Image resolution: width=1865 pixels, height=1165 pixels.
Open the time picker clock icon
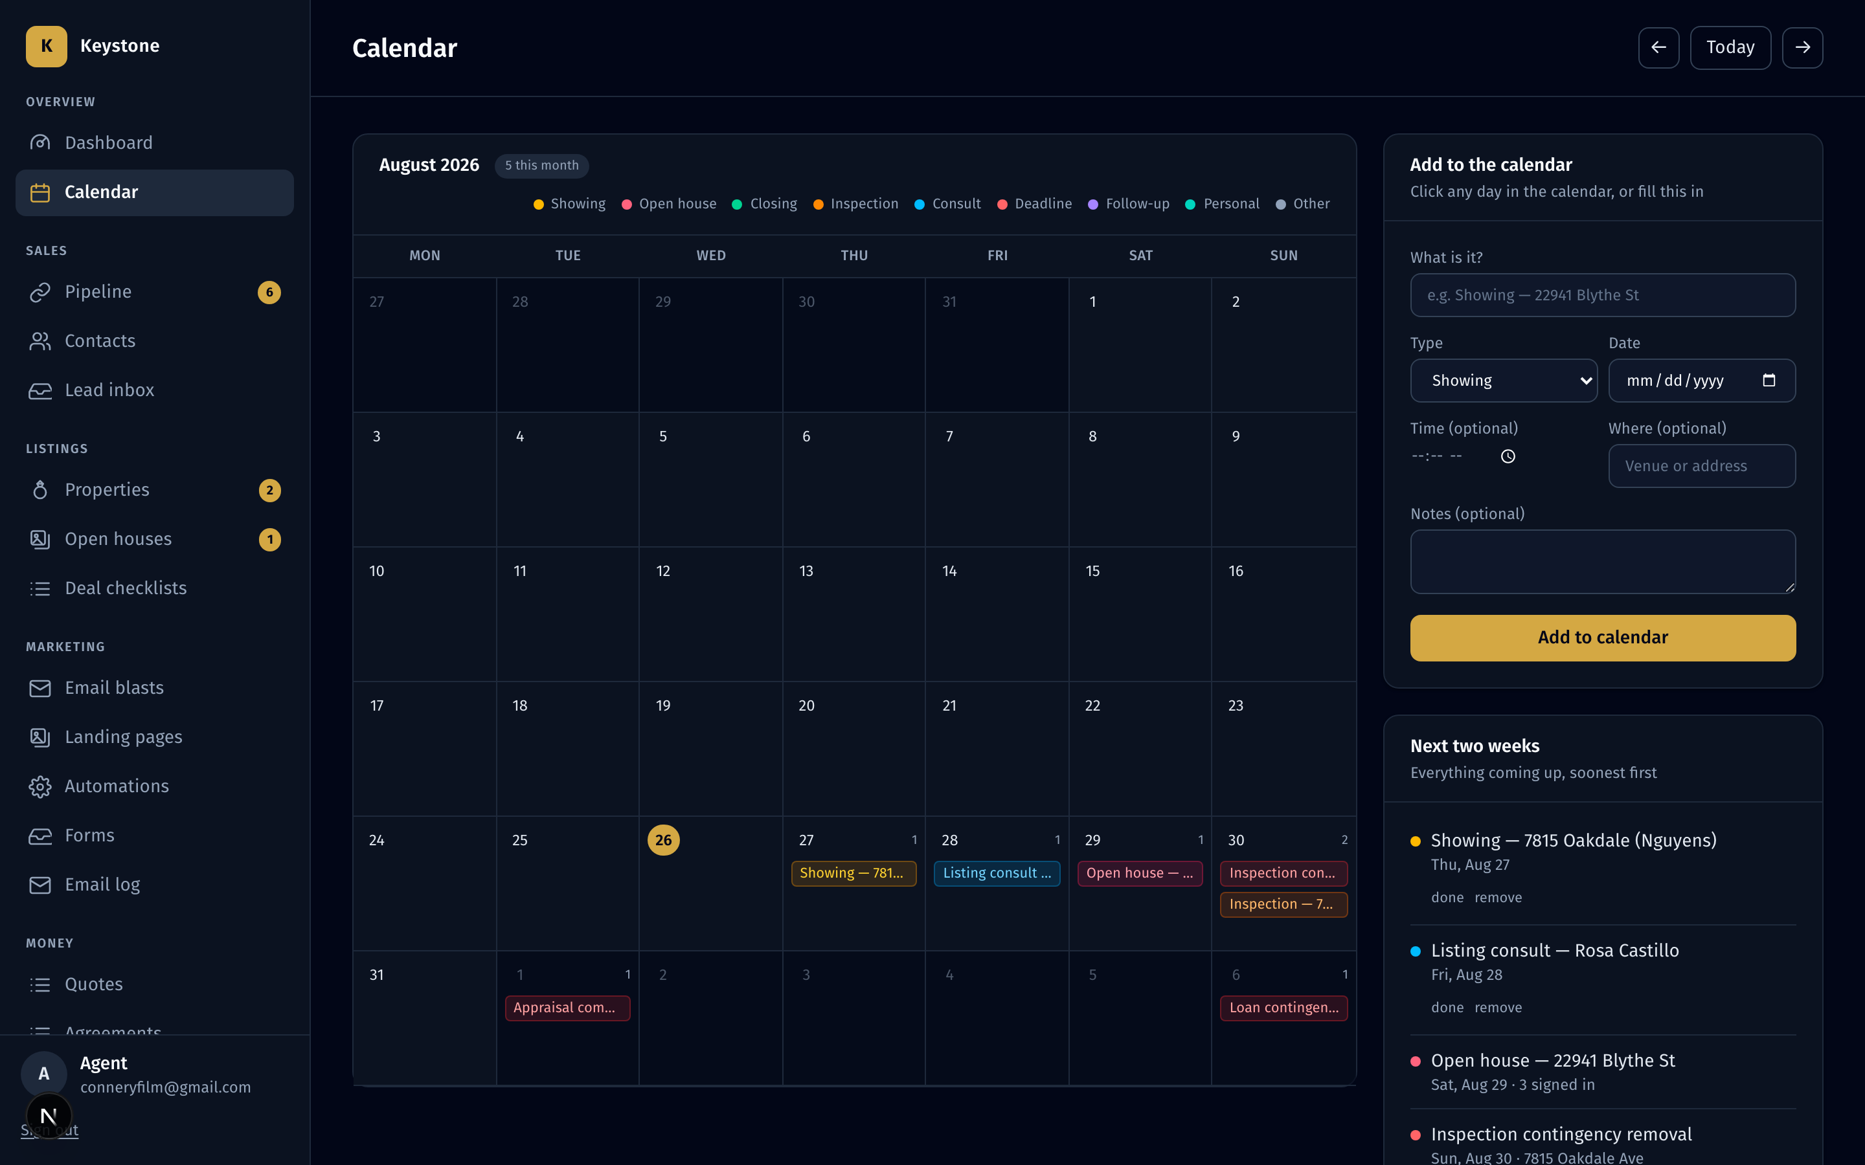click(1508, 457)
